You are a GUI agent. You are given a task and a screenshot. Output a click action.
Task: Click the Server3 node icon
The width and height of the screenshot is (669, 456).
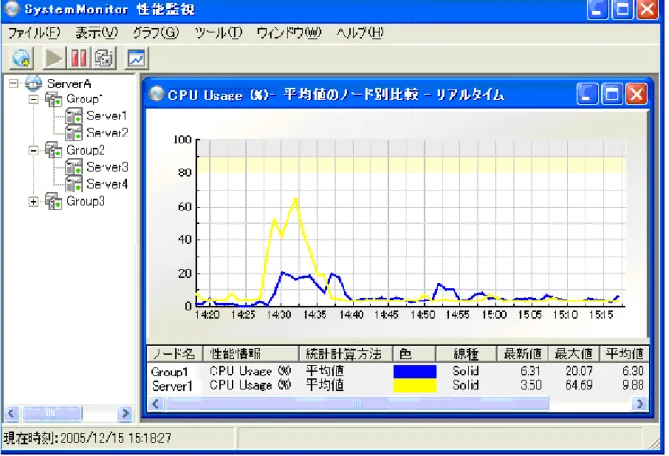point(74,167)
